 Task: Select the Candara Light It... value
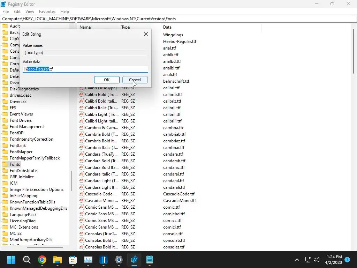[101, 187]
